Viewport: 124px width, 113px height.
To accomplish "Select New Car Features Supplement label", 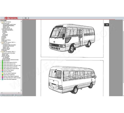I will coord(10,73).
